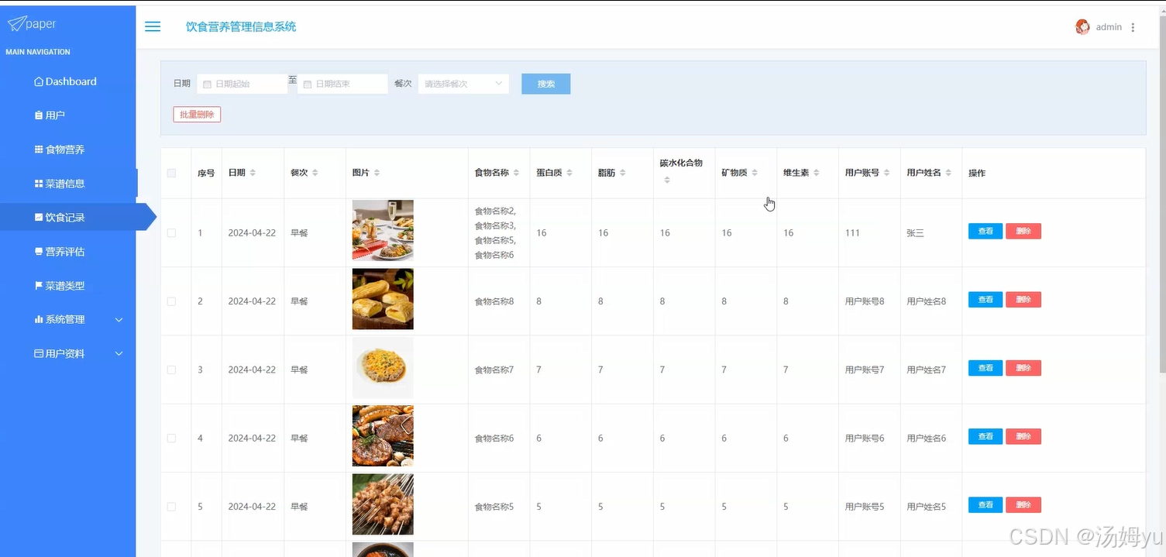Click the paper plane logo icon
Image resolution: width=1166 pixels, height=557 pixels.
pos(16,24)
